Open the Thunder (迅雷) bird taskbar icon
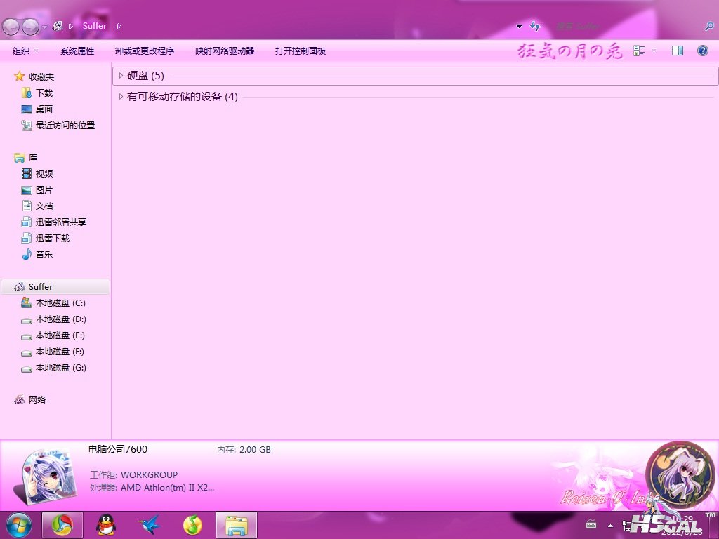719x539 pixels. pyautogui.click(x=150, y=525)
